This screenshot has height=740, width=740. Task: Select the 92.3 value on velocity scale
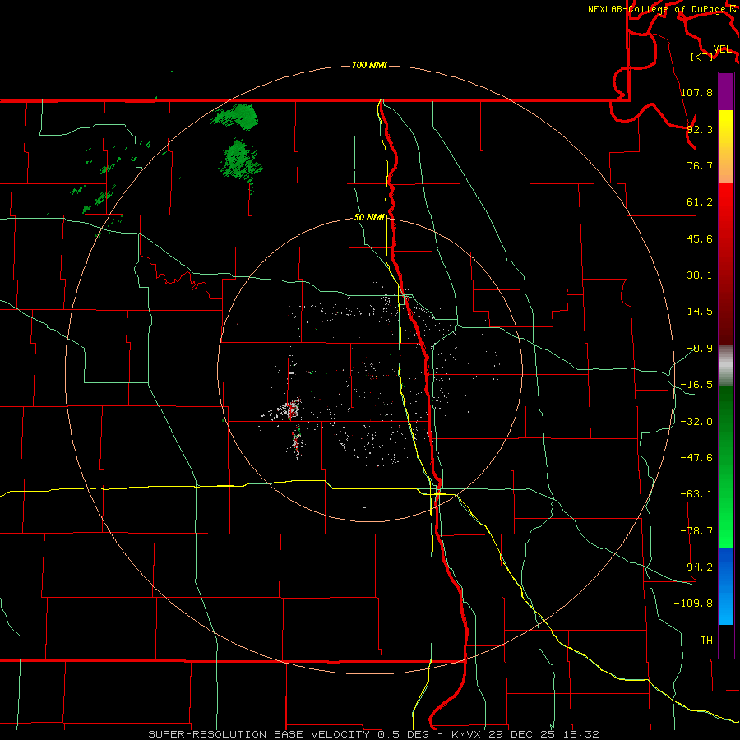pos(700,129)
